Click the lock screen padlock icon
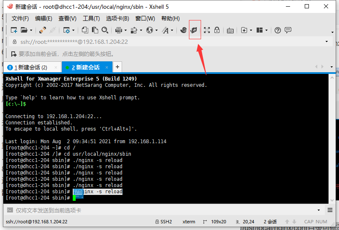 pyautogui.click(x=217, y=30)
